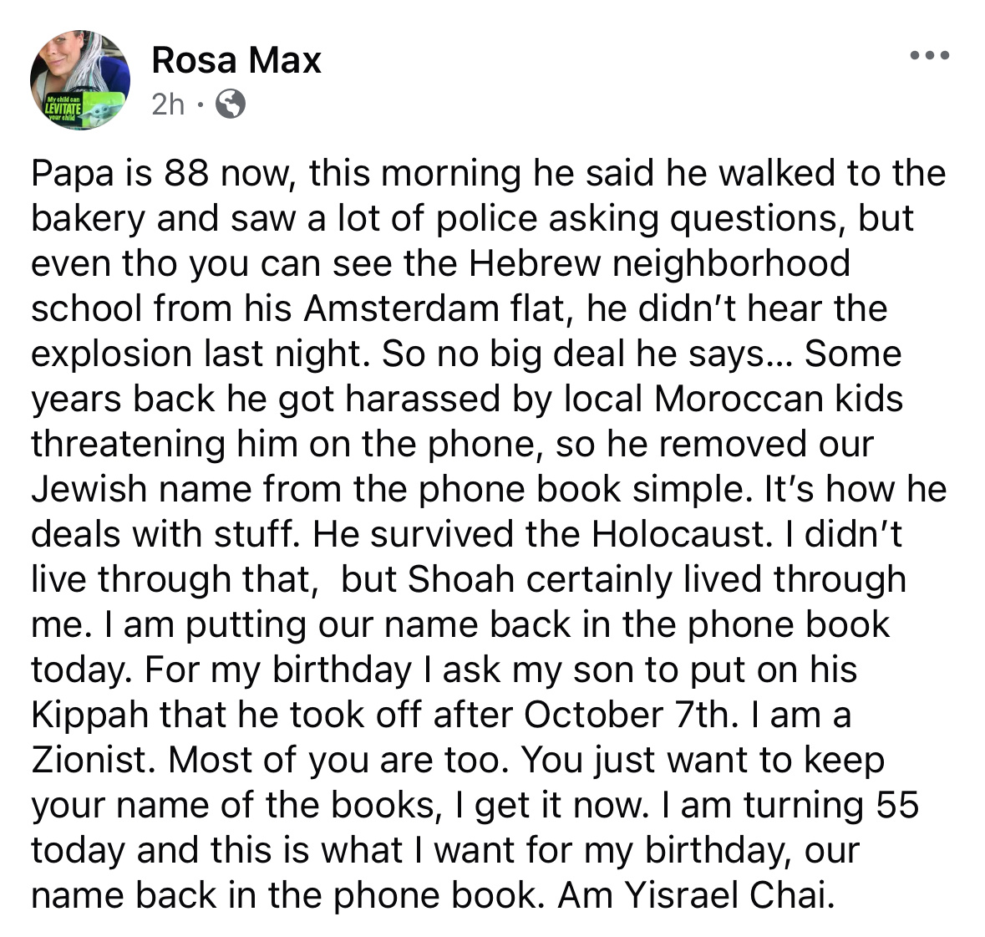Click the number "55" in the post
Screen dimensions: 985x937
(897, 805)
